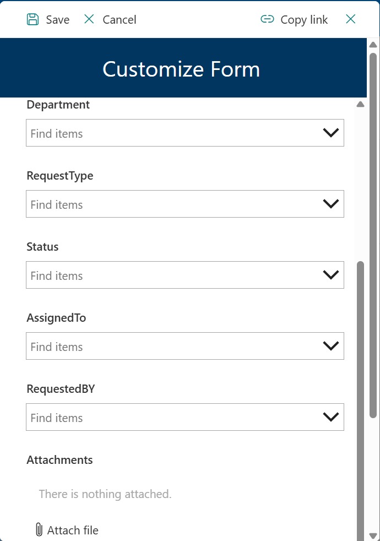The image size is (380, 541).
Task: Copy a link to this form
Action: point(294,19)
